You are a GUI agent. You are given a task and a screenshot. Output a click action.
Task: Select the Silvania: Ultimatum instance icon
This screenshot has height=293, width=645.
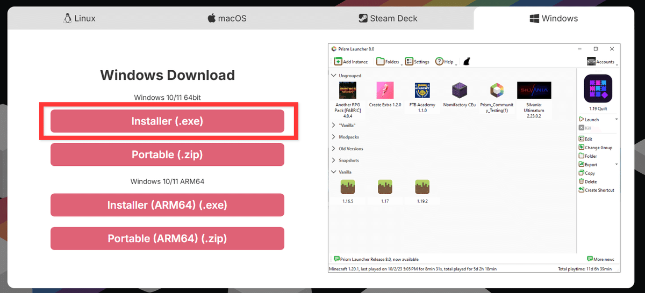pos(534,90)
